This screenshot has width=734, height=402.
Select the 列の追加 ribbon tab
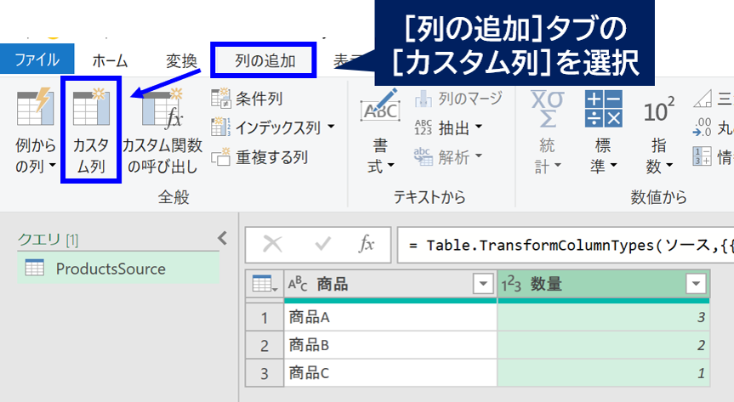[265, 61]
